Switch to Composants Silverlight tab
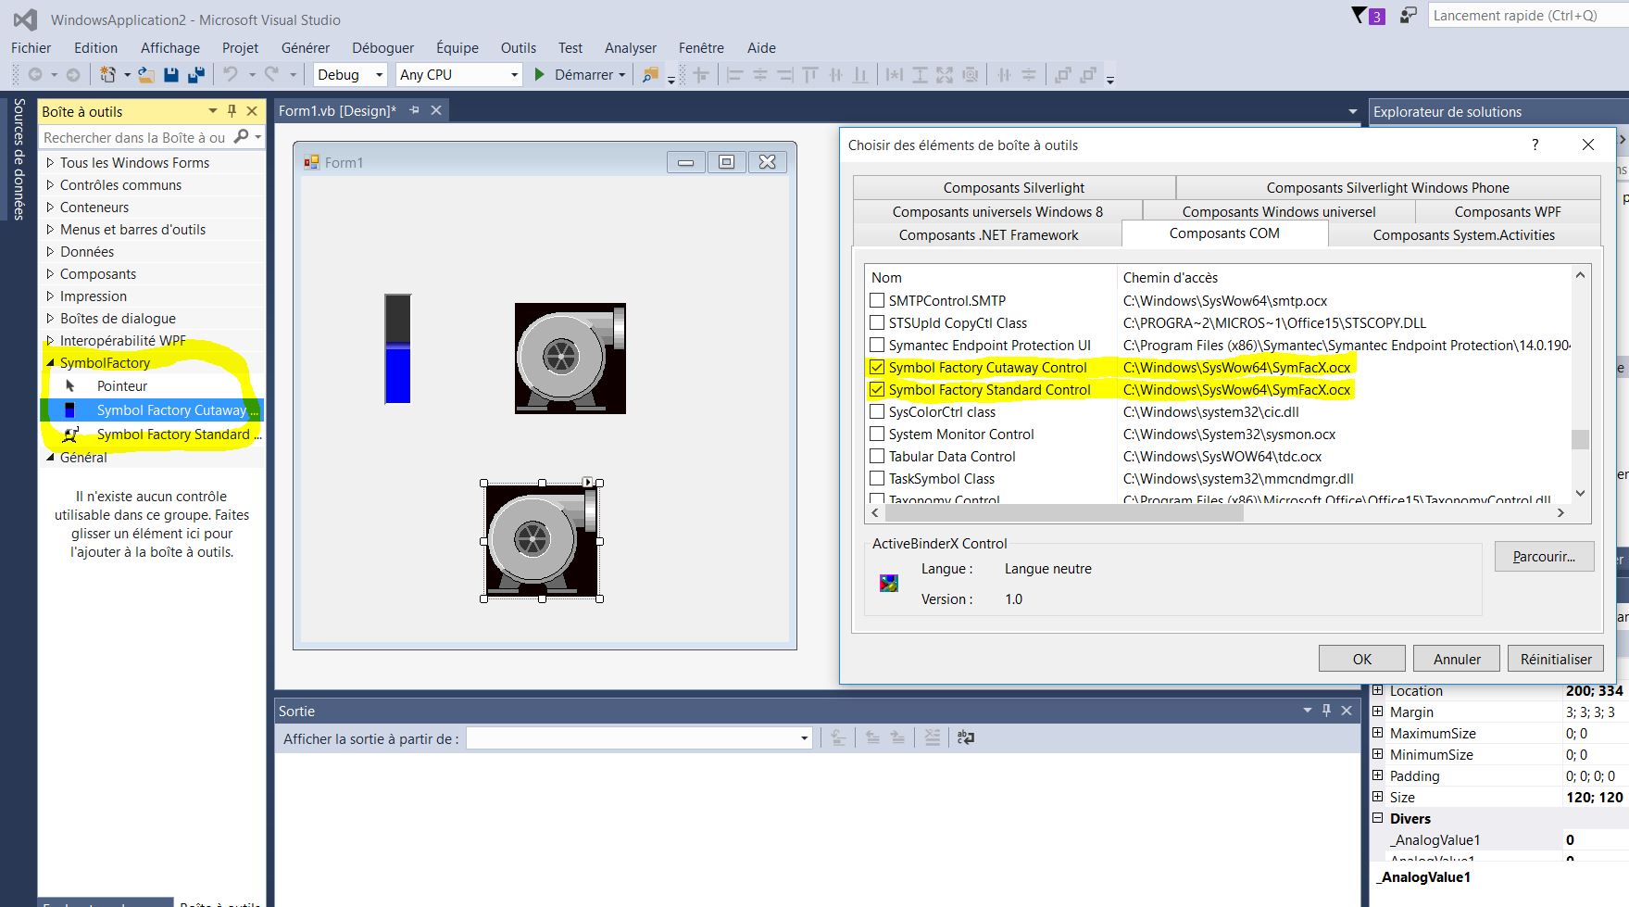Viewport: 1629px width, 907px height. pyautogui.click(x=1014, y=187)
